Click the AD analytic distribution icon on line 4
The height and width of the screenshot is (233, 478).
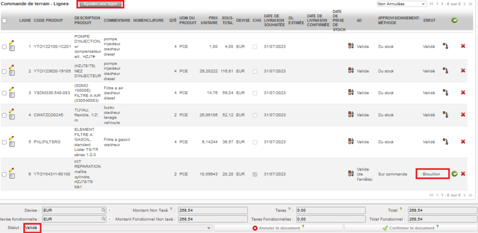pos(351,115)
